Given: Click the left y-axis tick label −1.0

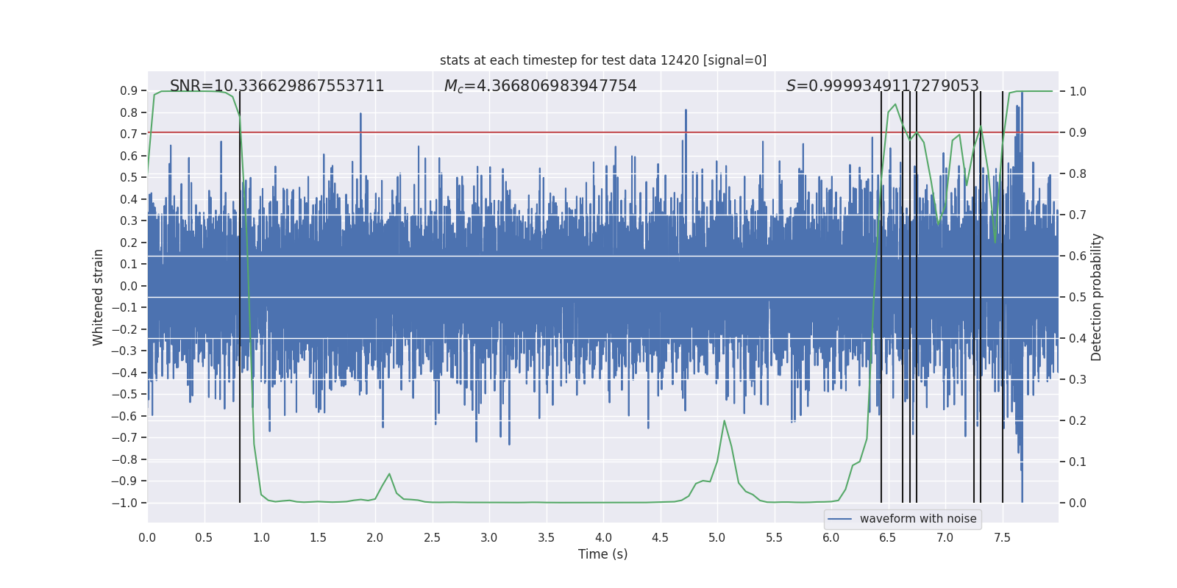Looking at the screenshot, I should [124, 503].
